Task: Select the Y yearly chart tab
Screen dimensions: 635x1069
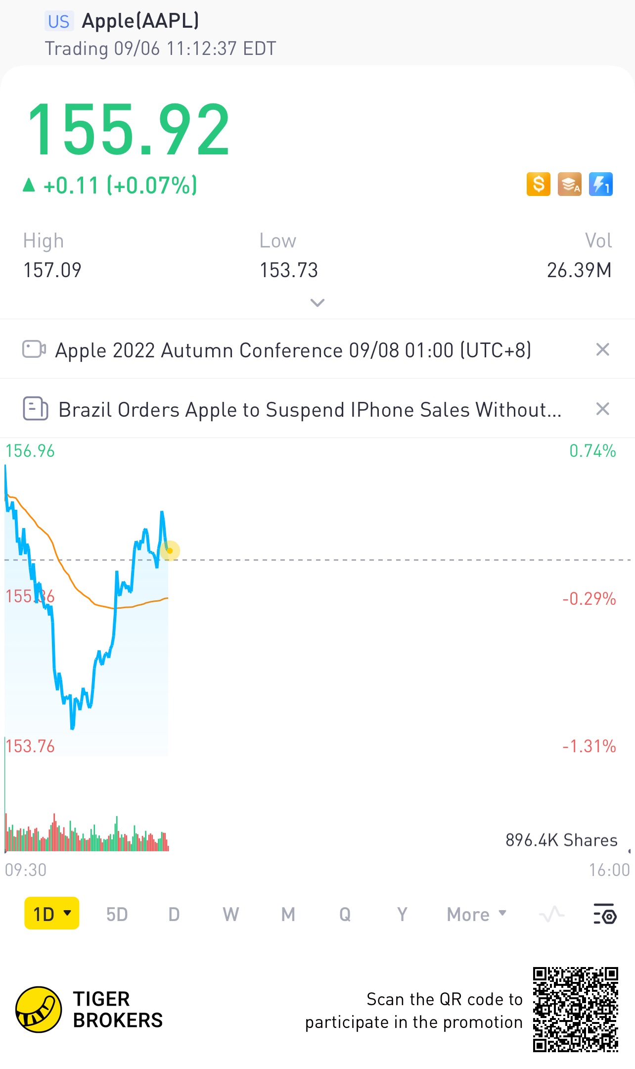Action: point(402,914)
